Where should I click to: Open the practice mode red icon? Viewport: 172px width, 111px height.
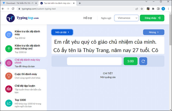pos(9,89)
